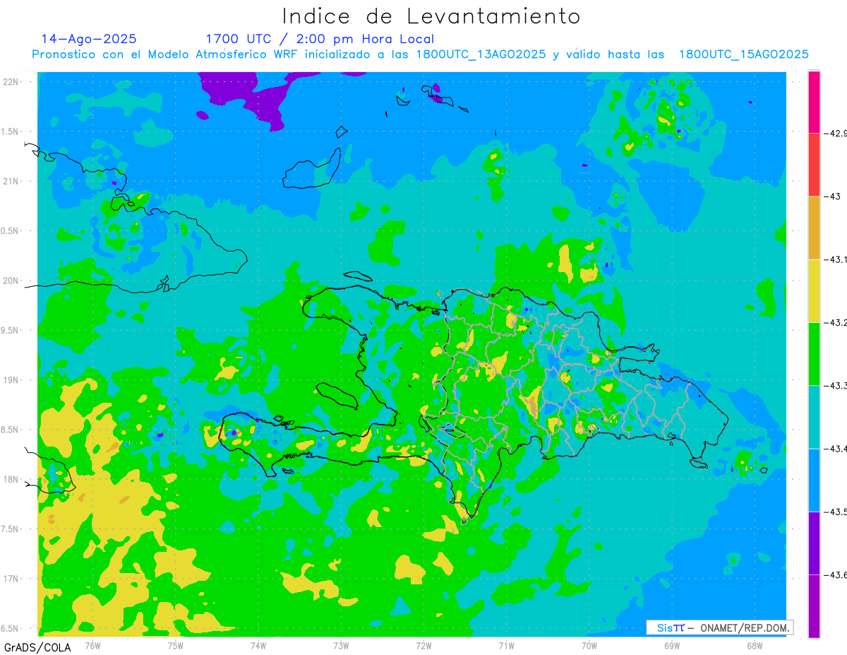
Task: Click the '21N' latitude label
Action: coord(11,181)
